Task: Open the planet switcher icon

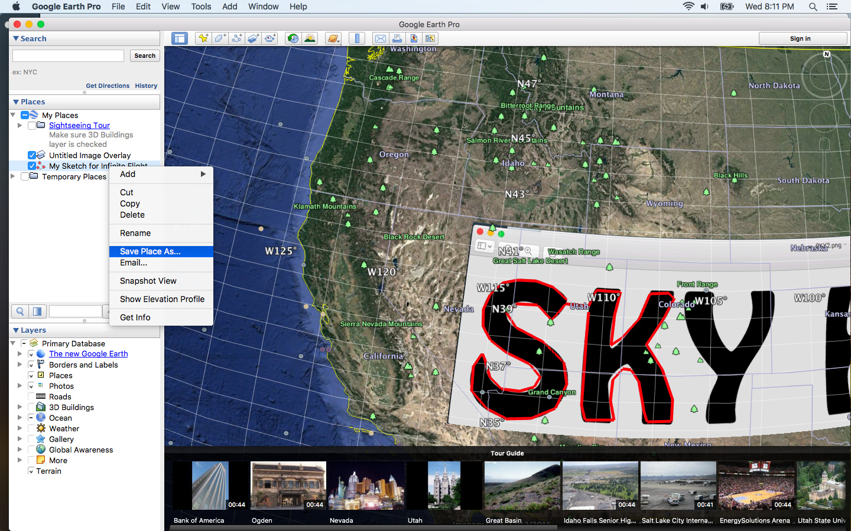Action: coord(333,38)
